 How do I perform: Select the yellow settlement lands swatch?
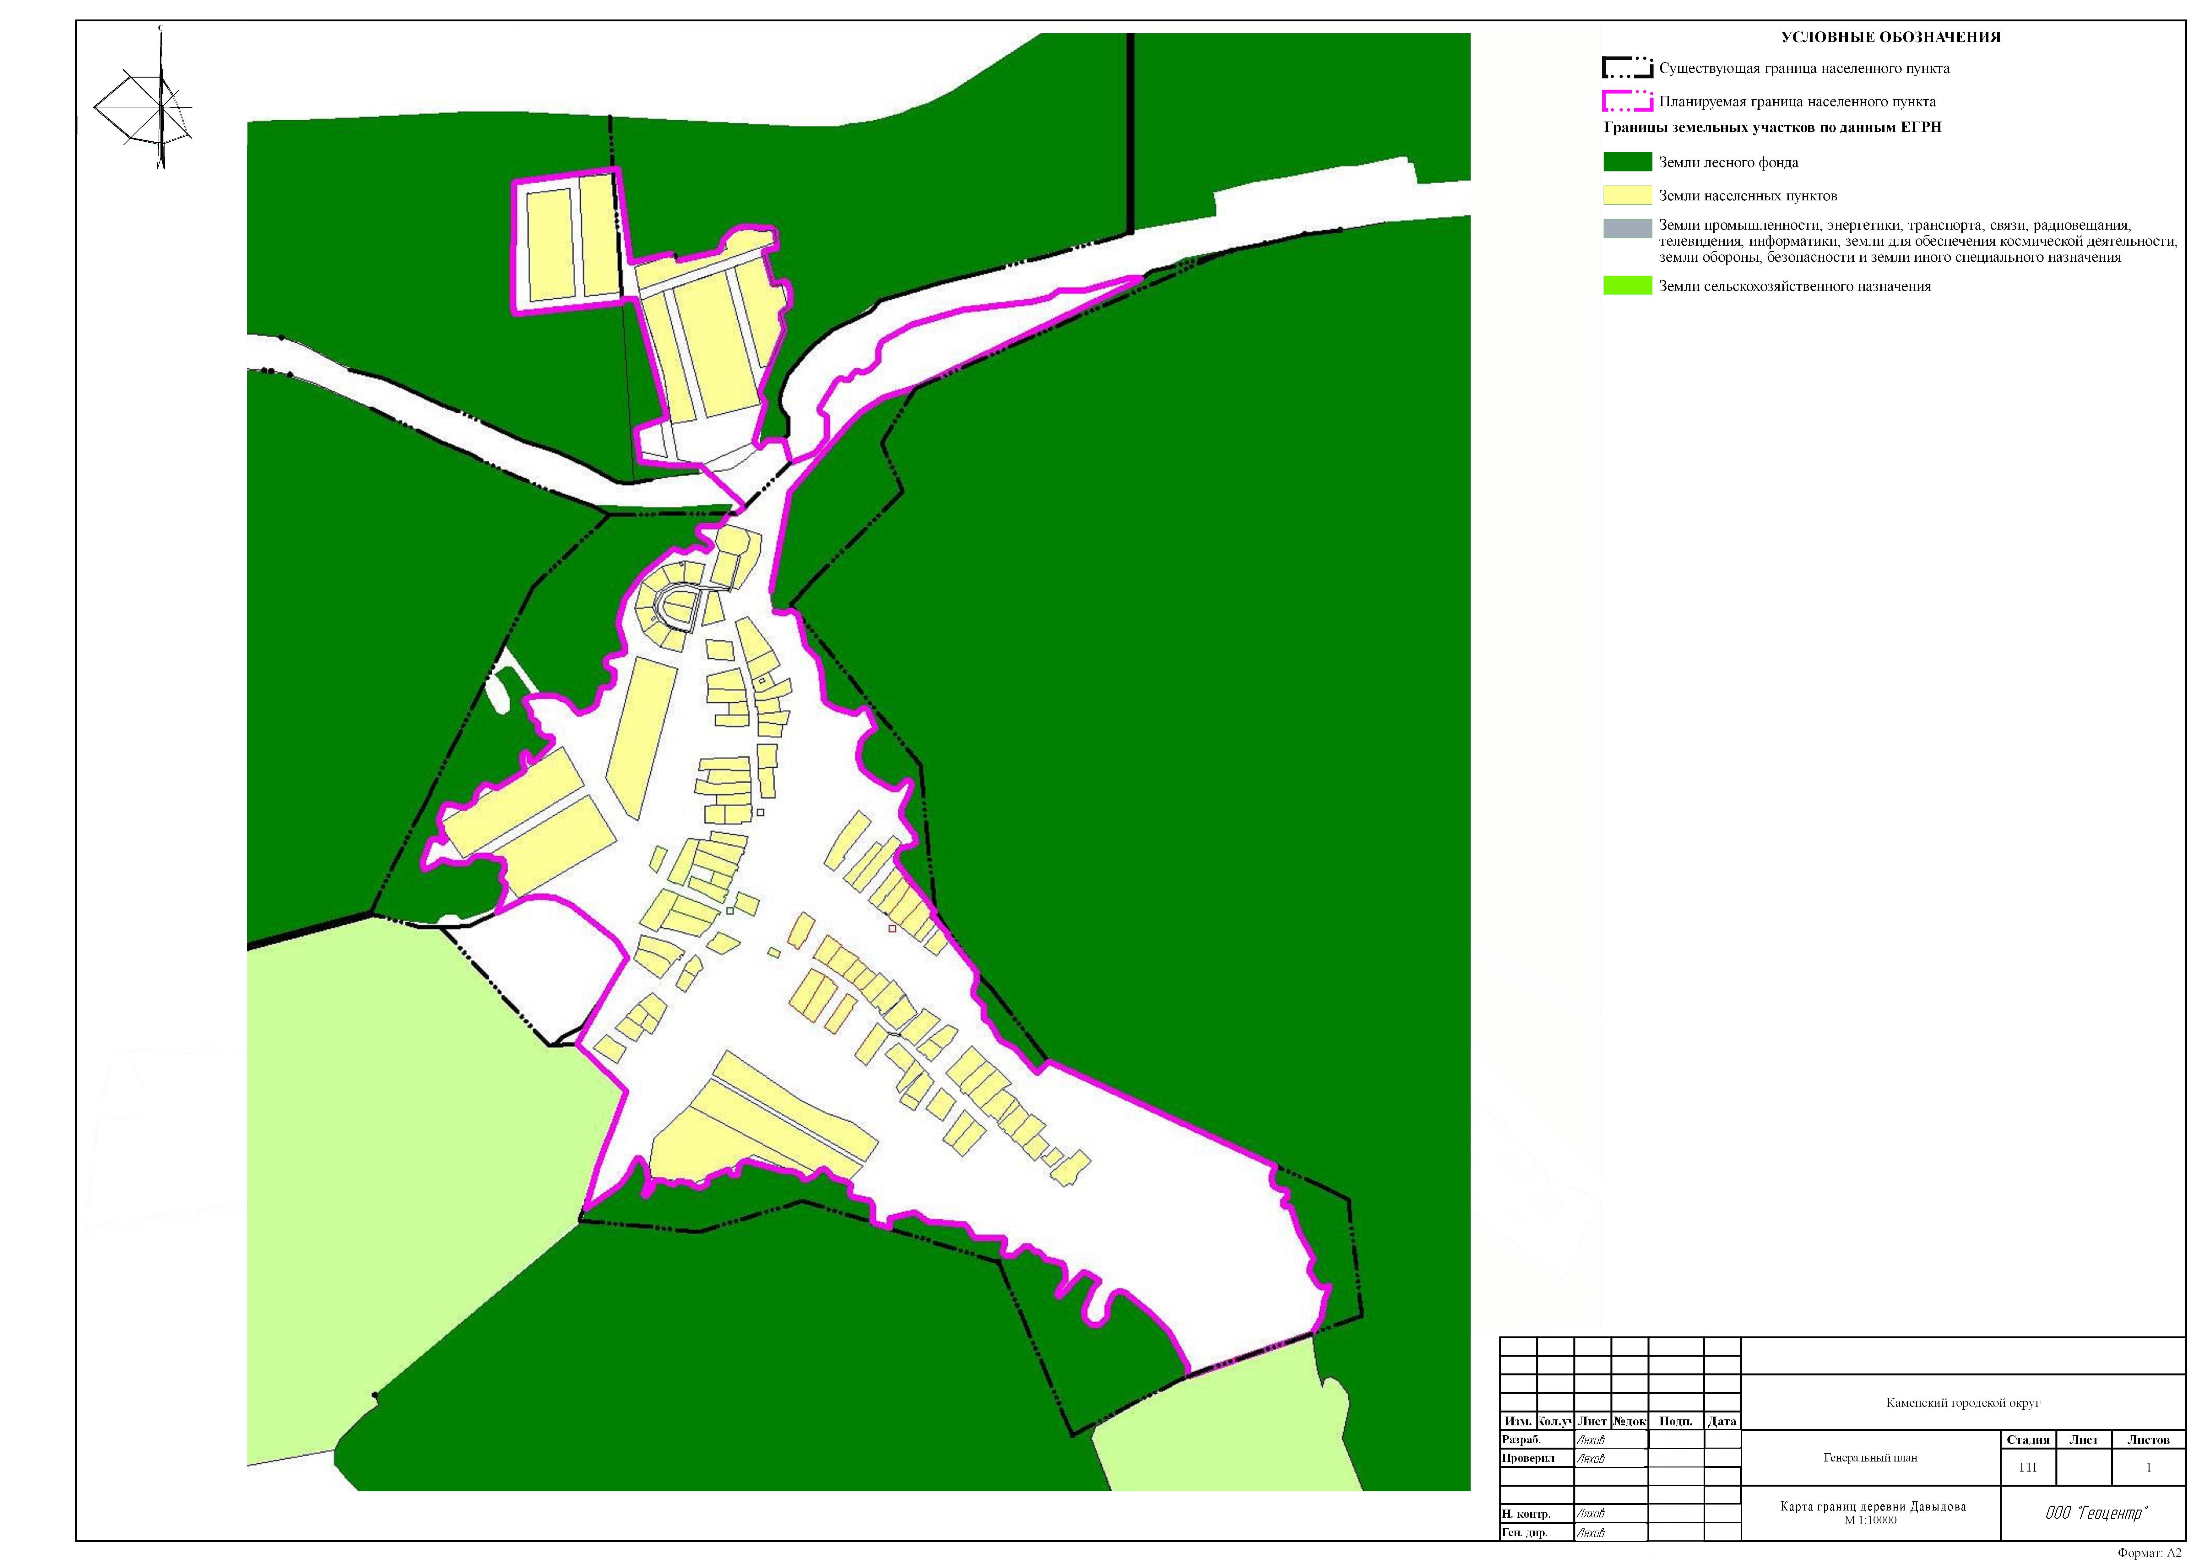pos(1627,195)
